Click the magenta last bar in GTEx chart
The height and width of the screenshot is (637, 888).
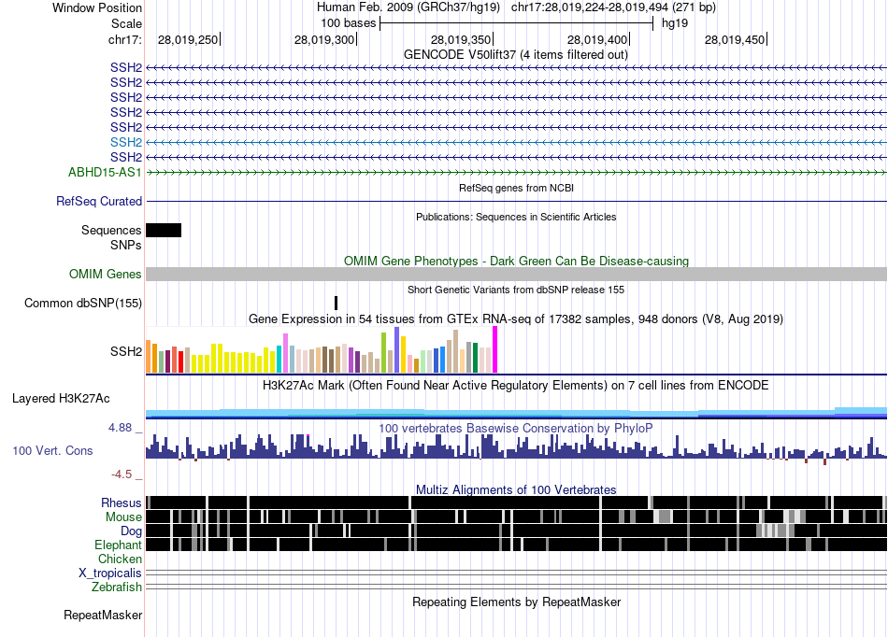495,349
